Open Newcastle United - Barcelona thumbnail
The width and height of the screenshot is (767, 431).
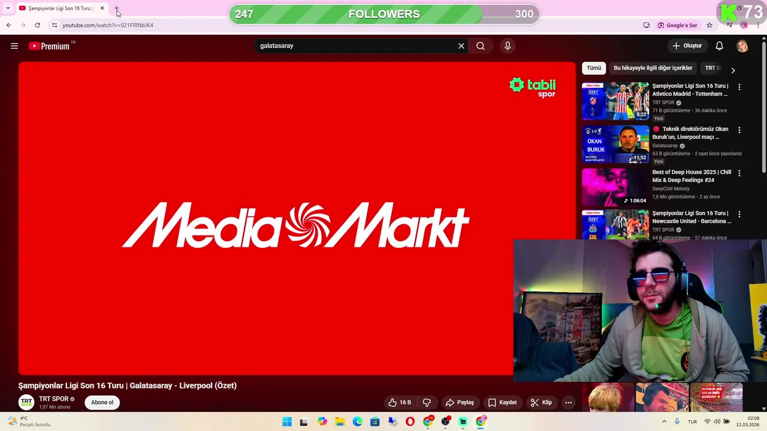click(615, 224)
